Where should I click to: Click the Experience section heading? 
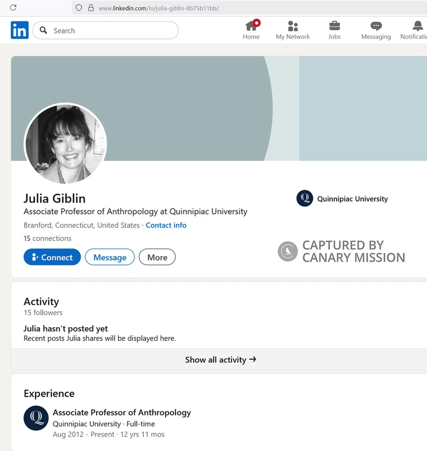pos(49,393)
